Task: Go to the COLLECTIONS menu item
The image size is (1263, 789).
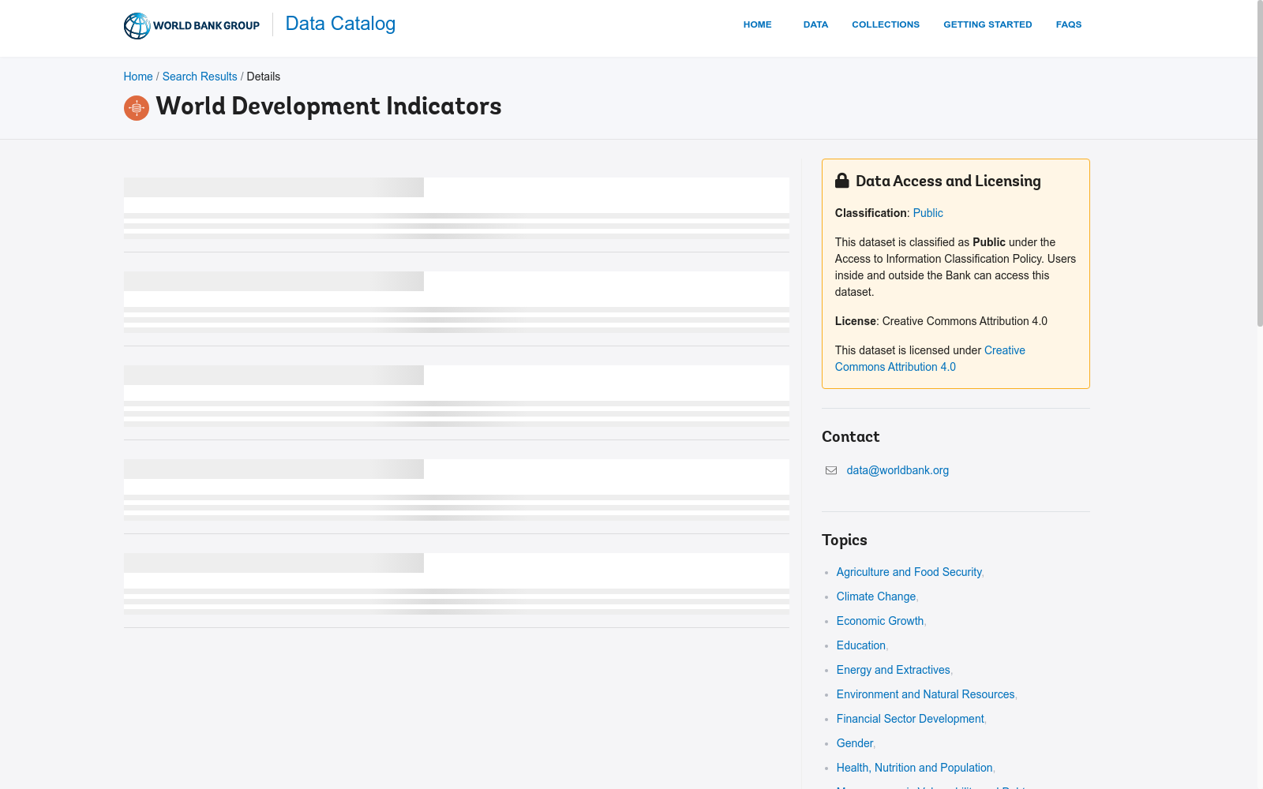Action: [x=886, y=24]
